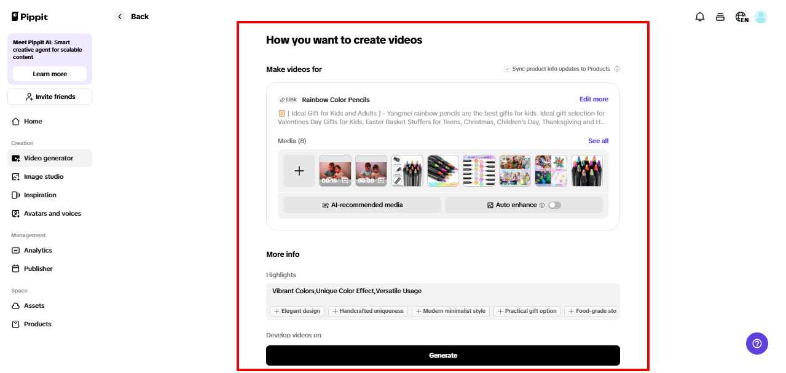
Task: Open the Assets space
Action: (34, 305)
